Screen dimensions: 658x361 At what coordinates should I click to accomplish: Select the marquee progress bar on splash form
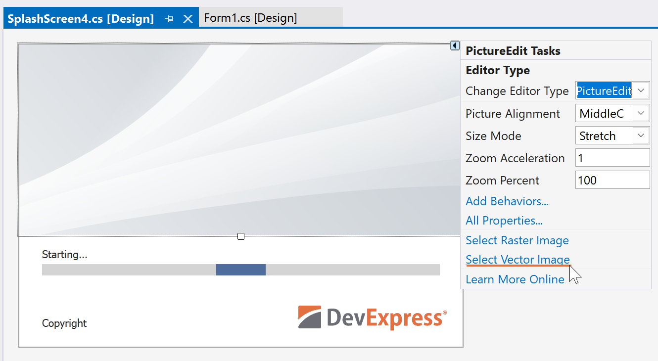tap(241, 270)
